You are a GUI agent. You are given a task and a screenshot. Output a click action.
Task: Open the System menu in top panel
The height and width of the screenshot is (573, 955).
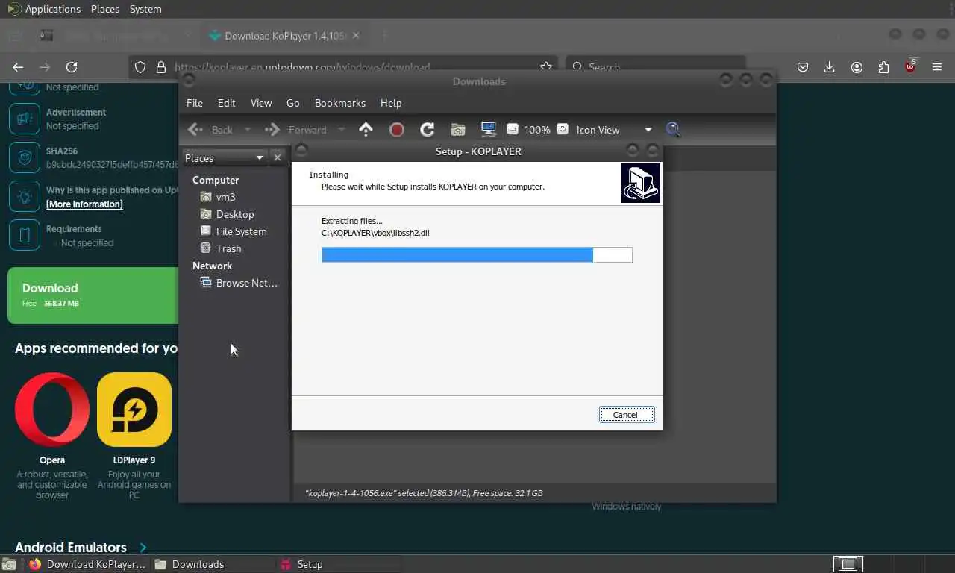click(x=145, y=9)
